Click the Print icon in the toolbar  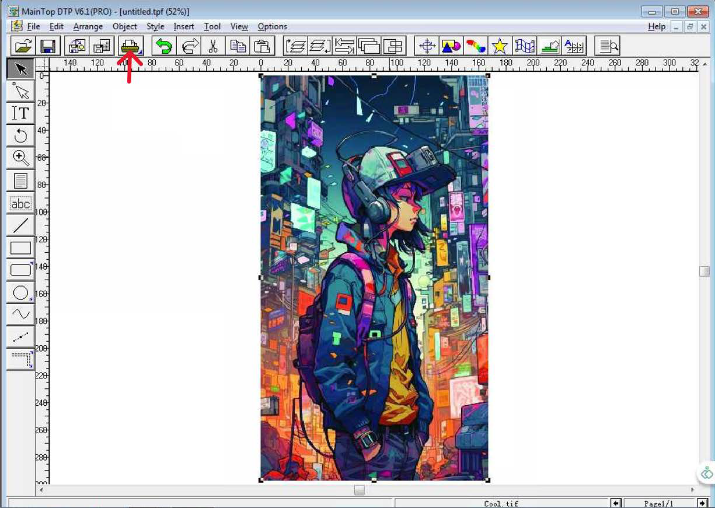coord(131,46)
